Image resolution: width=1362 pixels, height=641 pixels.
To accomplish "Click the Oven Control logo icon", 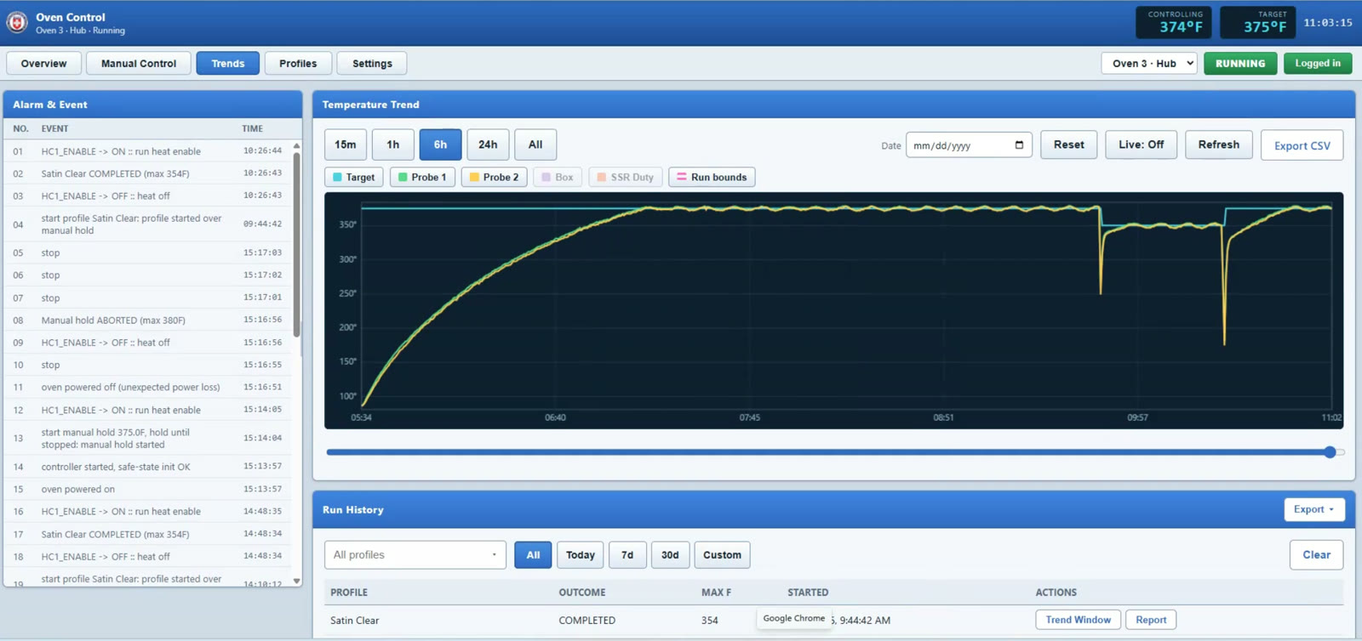I will tap(17, 23).
